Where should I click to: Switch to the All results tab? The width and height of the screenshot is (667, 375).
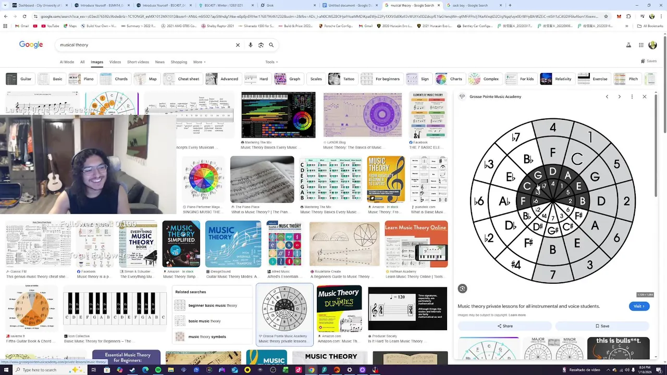coord(82,62)
